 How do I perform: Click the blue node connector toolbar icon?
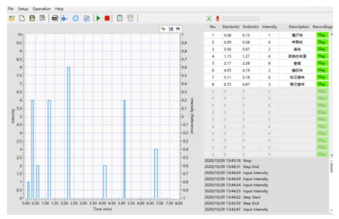tap(64, 18)
